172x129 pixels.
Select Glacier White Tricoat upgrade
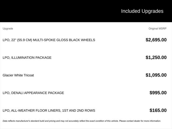coord(18,75)
